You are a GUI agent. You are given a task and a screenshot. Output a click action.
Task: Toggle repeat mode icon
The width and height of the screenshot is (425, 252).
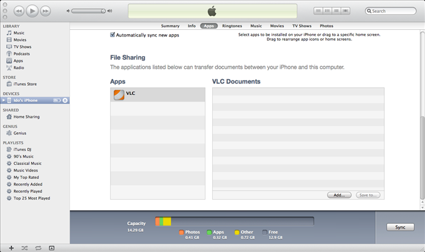tap(38, 248)
